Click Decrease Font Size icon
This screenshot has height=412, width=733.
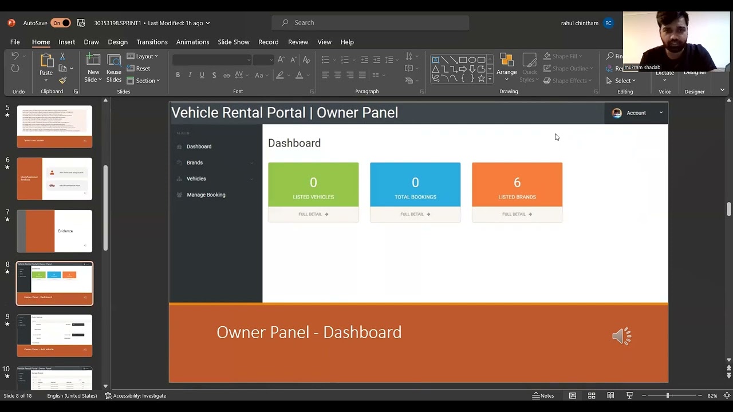pos(293,60)
